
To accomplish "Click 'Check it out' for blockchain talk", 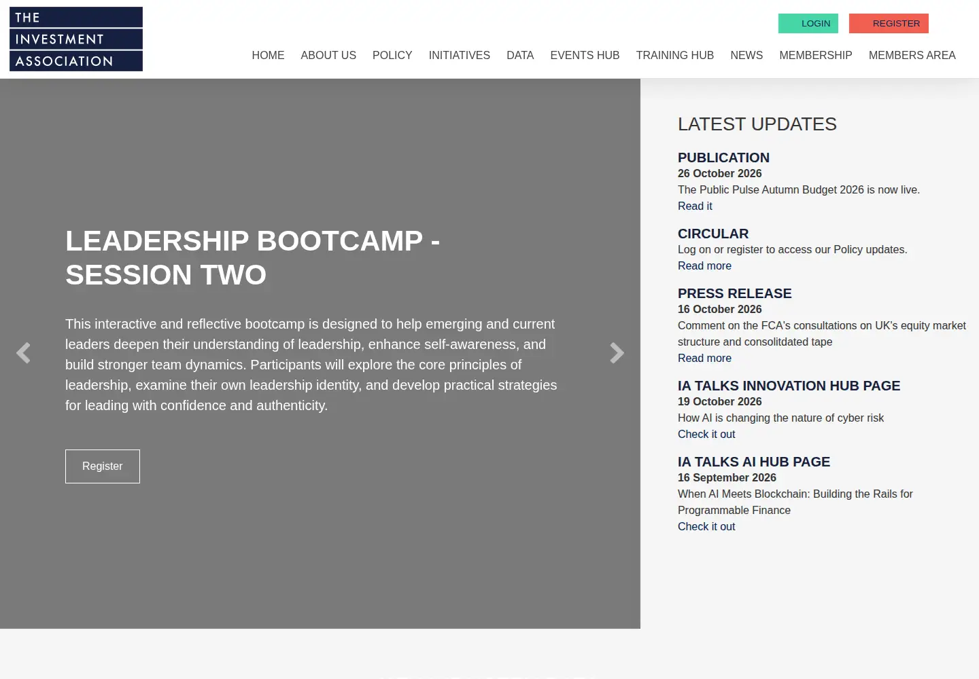I will [x=706, y=527].
